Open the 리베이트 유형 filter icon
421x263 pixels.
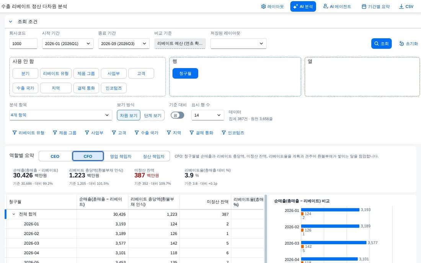(x=15, y=133)
